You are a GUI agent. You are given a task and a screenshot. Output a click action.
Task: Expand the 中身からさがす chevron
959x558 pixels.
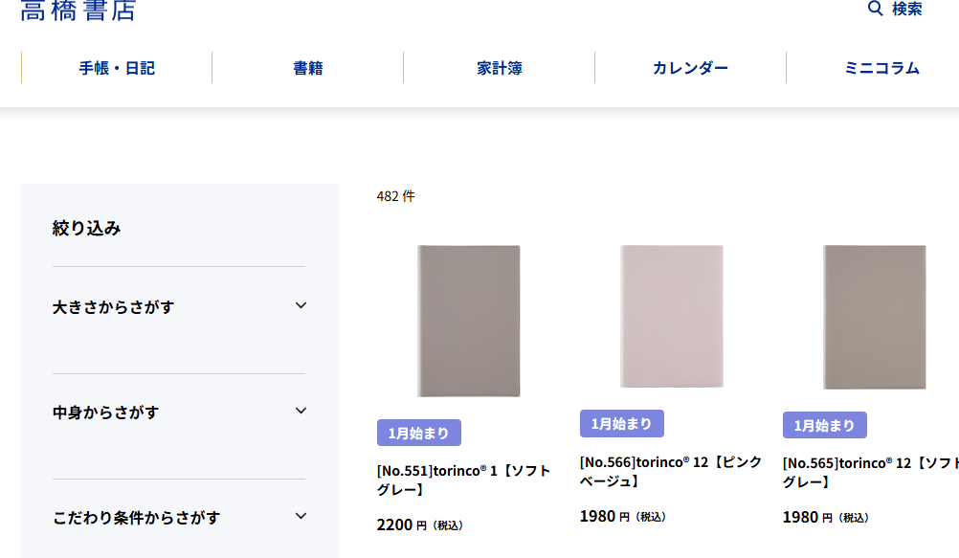301,412
